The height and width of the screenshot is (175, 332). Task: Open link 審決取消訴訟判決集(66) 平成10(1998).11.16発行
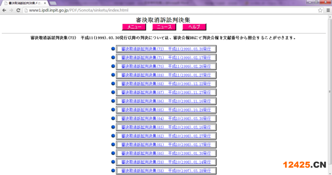pos(166,101)
